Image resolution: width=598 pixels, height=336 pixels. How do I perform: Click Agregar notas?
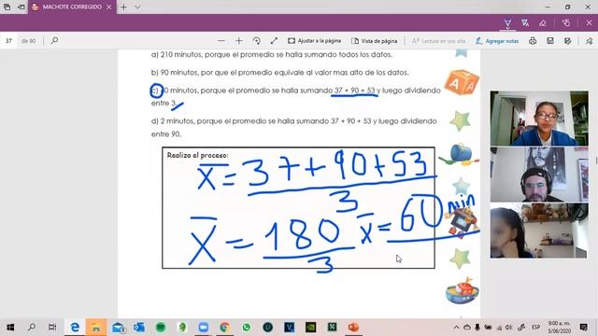pyautogui.click(x=497, y=41)
